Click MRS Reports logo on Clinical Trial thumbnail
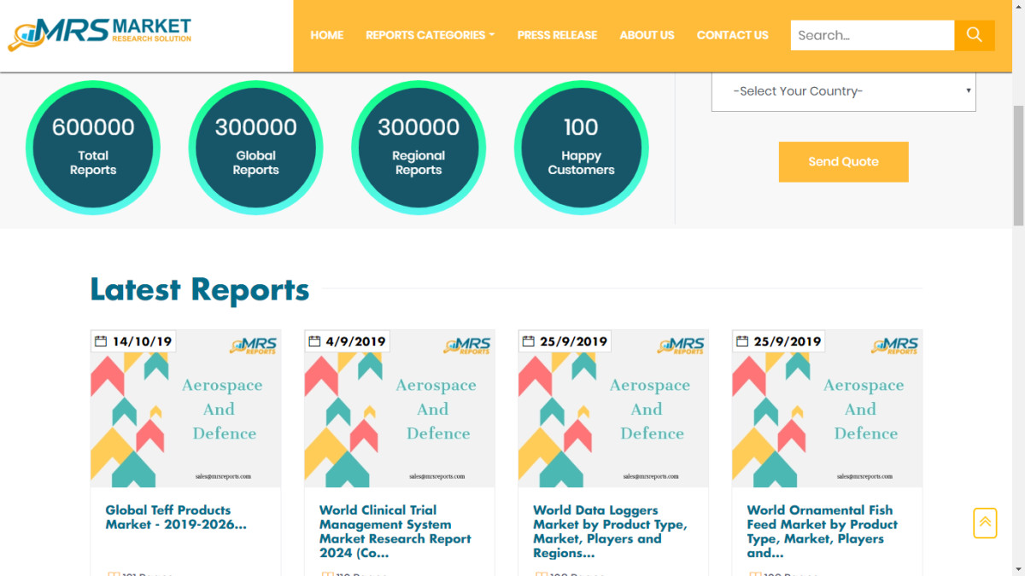This screenshot has width=1025, height=576. coord(466,346)
